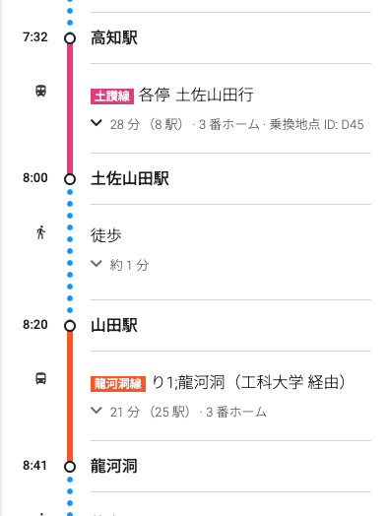Select the 山田駅 station name

(114, 325)
